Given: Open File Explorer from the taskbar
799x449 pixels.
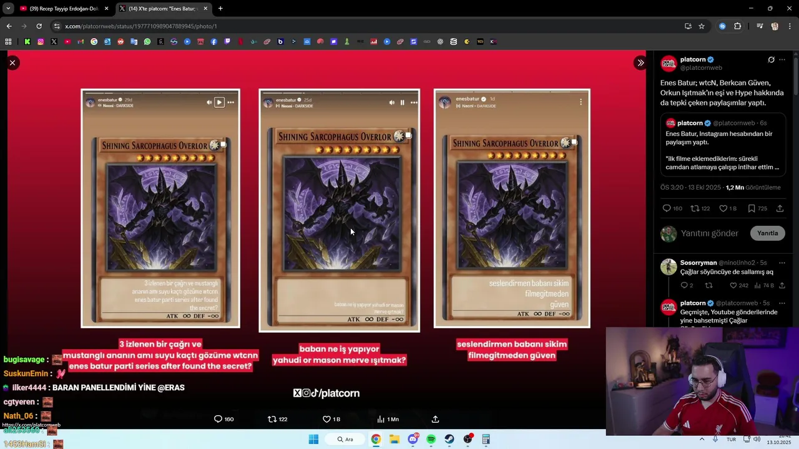Looking at the screenshot, I should 395,440.
